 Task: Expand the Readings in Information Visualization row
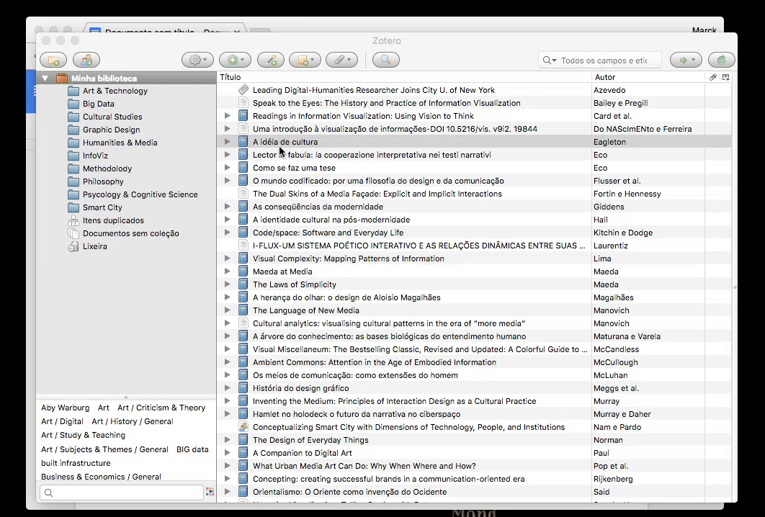point(228,116)
